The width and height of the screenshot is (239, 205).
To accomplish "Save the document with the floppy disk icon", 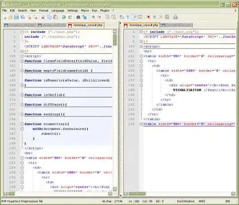I will tap(16, 17).
